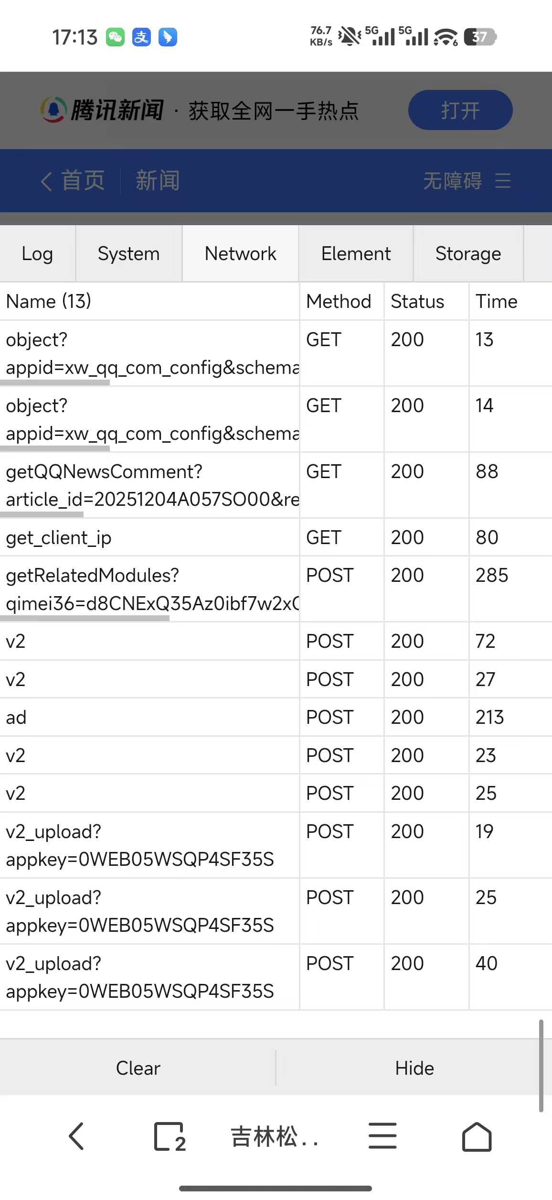Image resolution: width=552 pixels, height=1200 pixels.
Task: Tap the browser back arrow icon
Action: (76, 1136)
